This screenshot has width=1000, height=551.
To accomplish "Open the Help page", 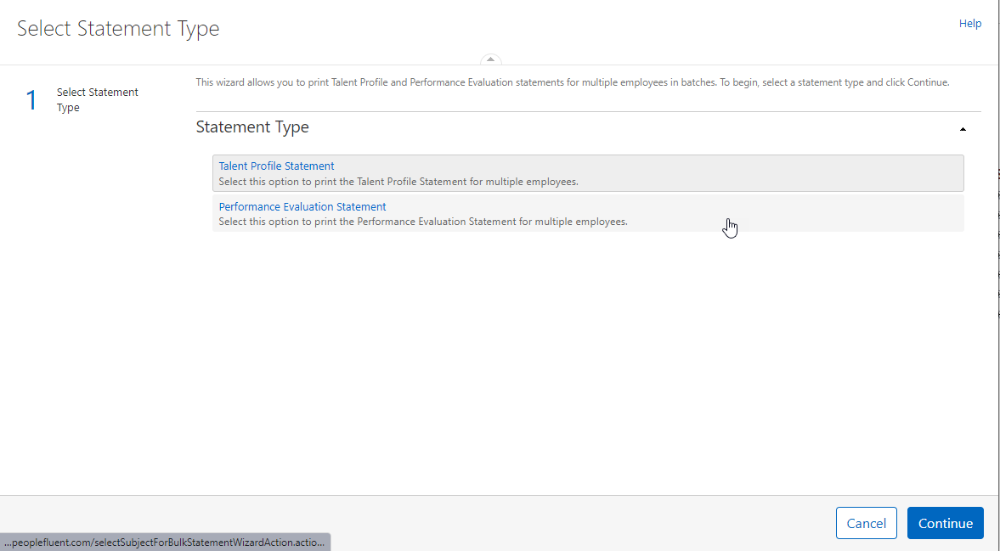I will [969, 23].
